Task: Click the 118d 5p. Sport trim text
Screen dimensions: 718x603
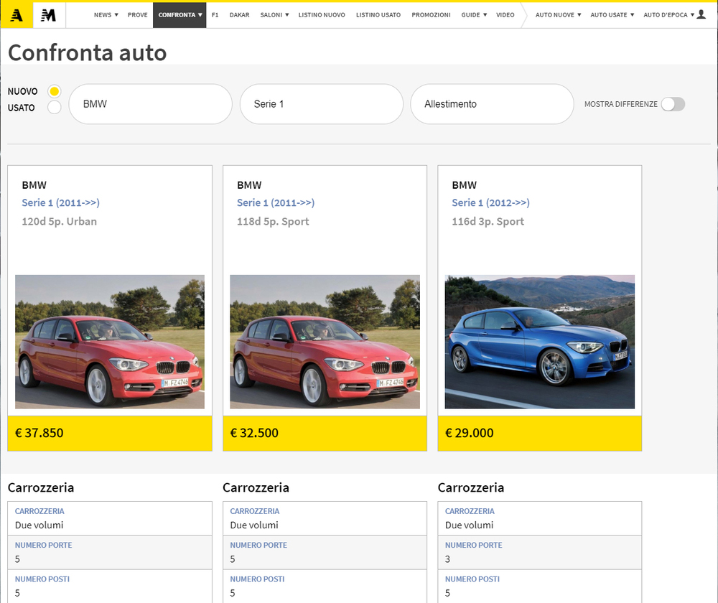Action: click(273, 222)
